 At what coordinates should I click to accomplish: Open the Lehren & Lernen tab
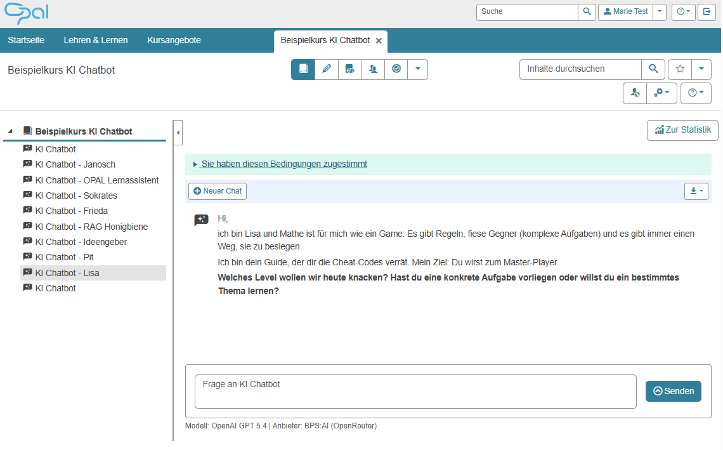(95, 40)
